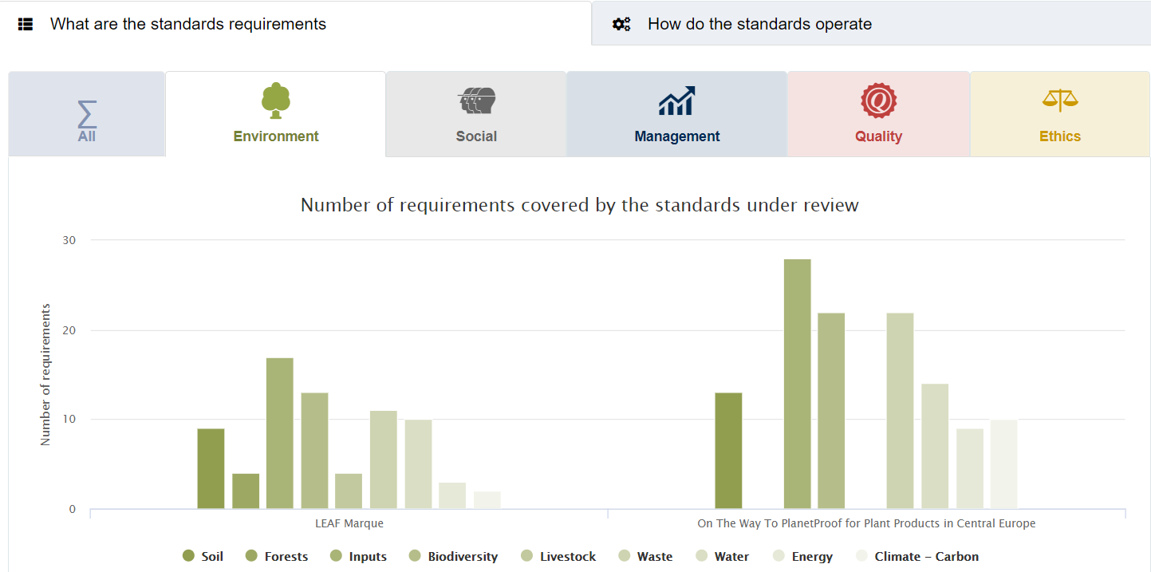Click the 'On The Way To PlanetProof' axis label
The image size is (1151, 572).
[x=866, y=524]
